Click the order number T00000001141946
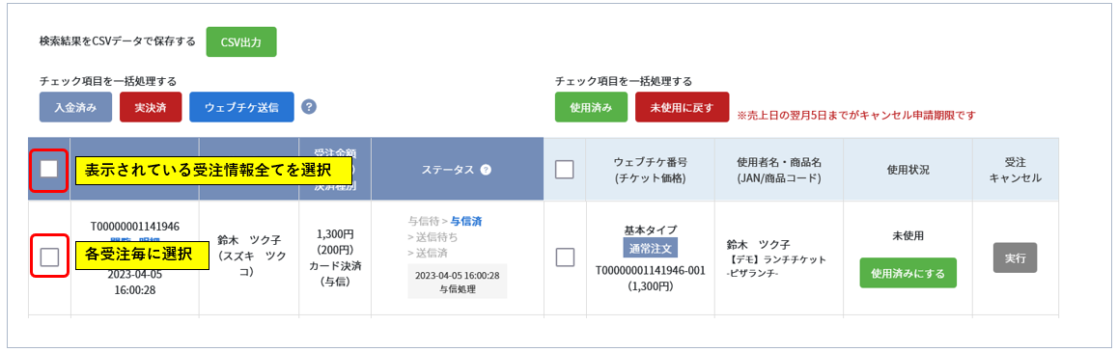 pos(134,226)
